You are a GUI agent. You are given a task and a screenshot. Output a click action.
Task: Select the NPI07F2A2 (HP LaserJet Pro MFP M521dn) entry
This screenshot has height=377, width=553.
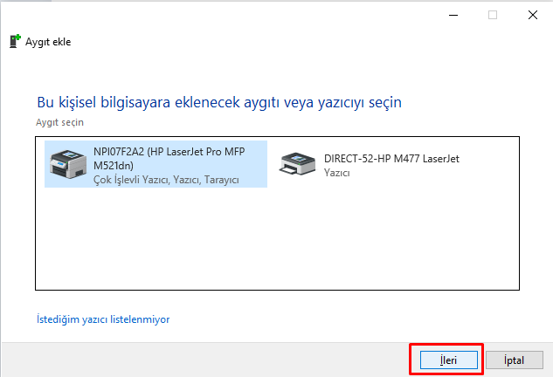pos(156,164)
